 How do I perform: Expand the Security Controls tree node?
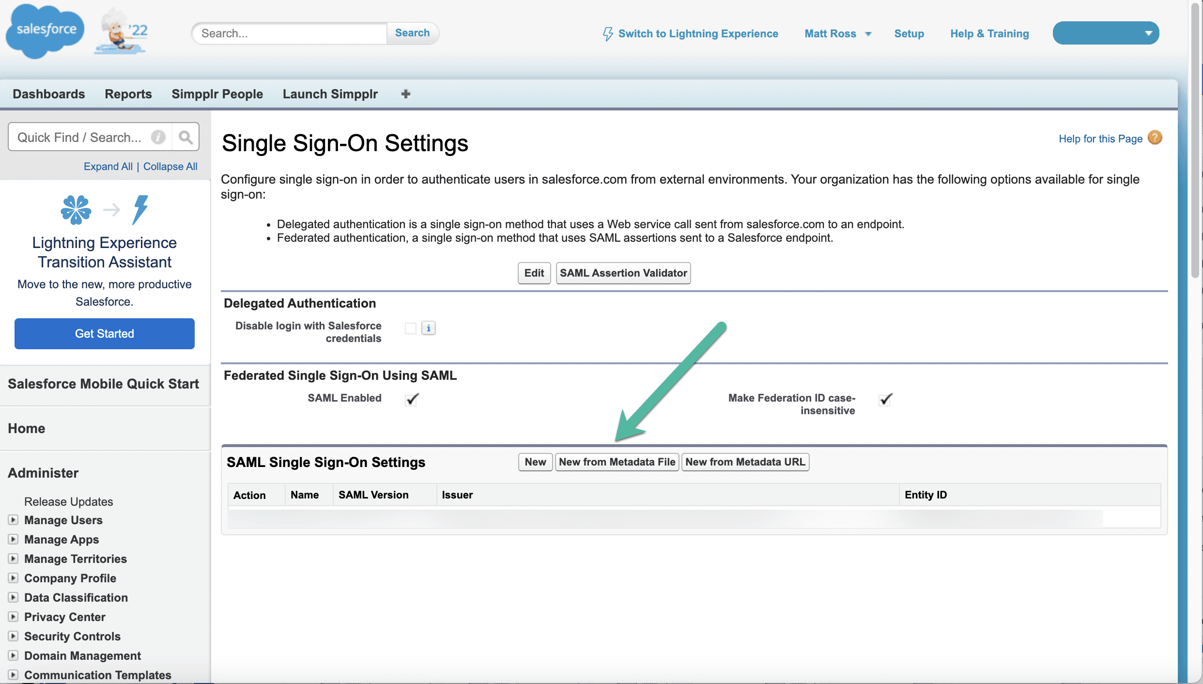pos(14,636)
